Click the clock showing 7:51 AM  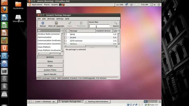[x=144, y=5]
